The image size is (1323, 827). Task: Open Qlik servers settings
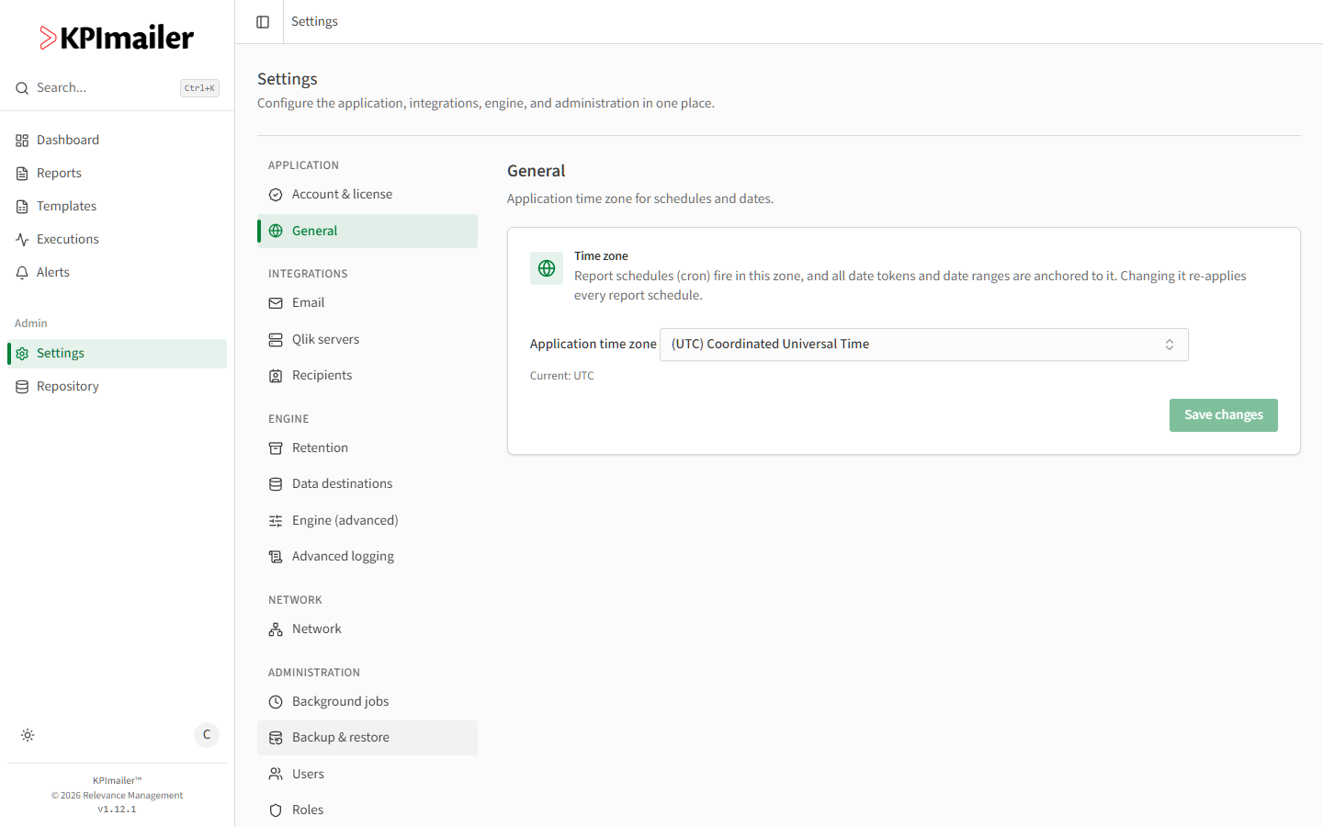click(367, 340)
